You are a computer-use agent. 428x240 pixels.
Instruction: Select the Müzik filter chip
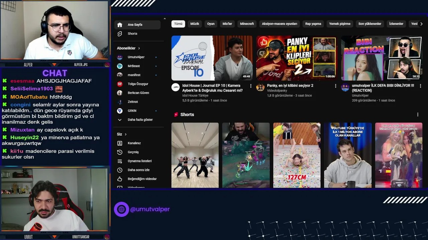coord(195,24)
